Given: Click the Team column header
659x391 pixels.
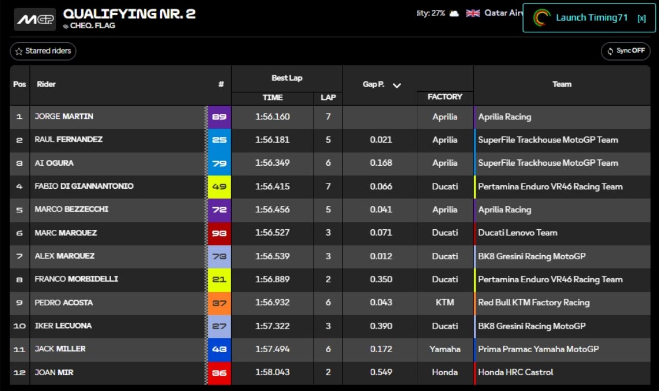Looking at the screenshot, I should tap(562, 85).
